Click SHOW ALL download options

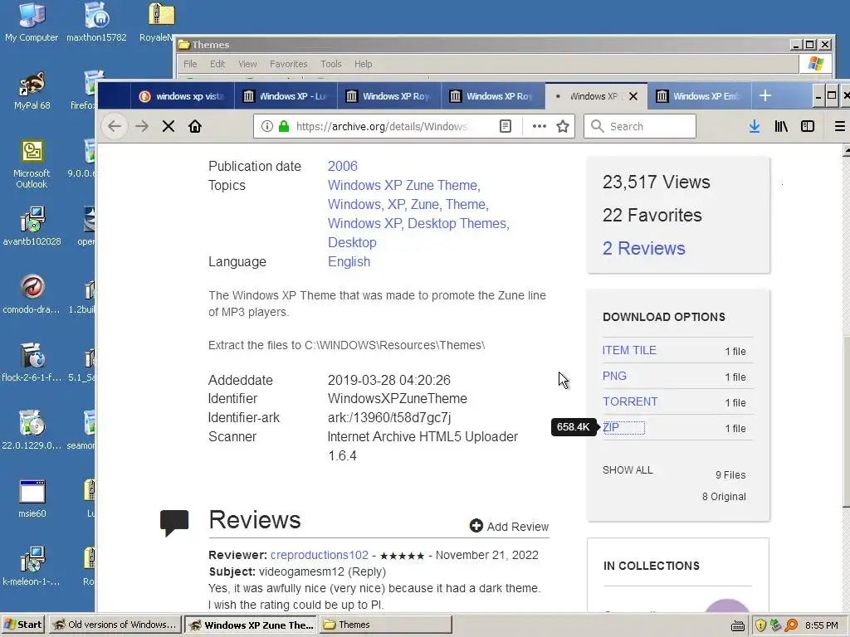(628, 470)
